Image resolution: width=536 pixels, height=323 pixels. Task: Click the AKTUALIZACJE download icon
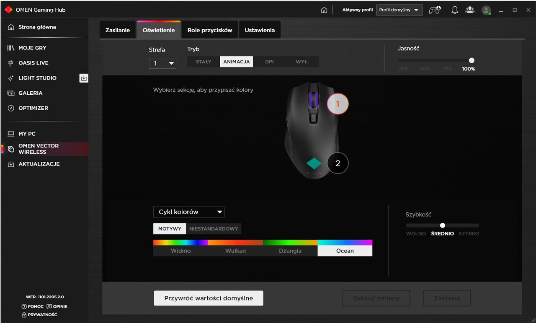[x=11, y=164]
